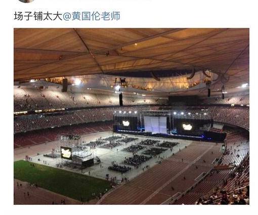Tap the @ symbol before 黄国伦老师
Viewport: 258px width, 215px height.
(67, 17)
